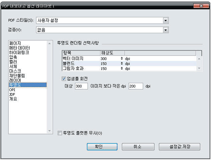Click category list scroll-down arrow
Screen dimensions: 212x164
tap(50, 131)
